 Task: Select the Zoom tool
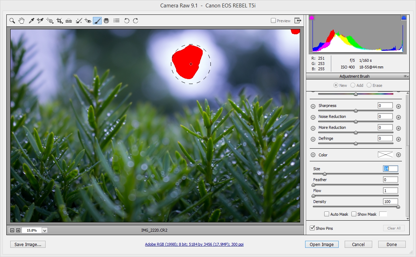click(12, 20)
